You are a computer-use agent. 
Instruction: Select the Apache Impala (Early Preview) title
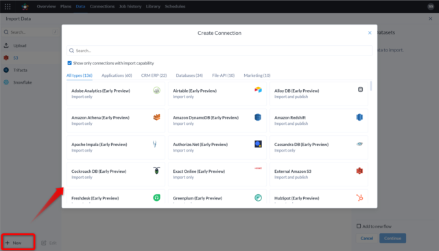click(x=99, y=145)
